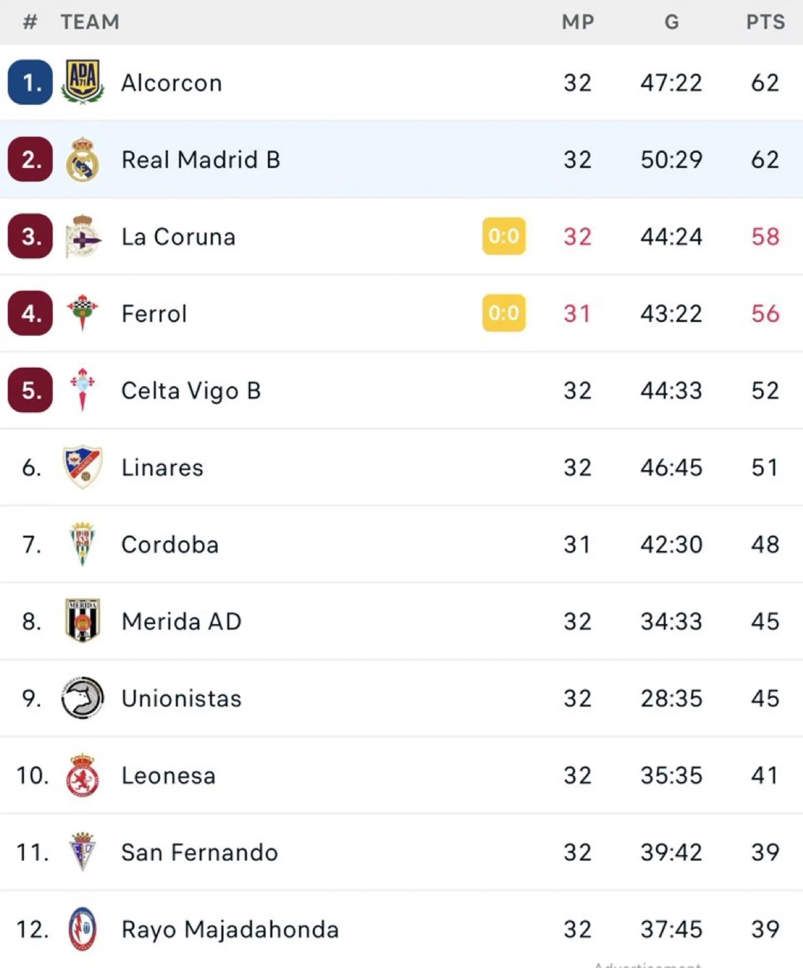Tap the blue number 1 rank badge
The image size is (803, 968).
(x=30, y=82)
